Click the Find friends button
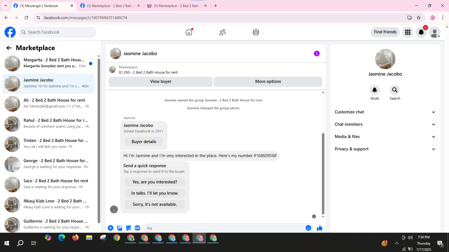Screen dimensions: 449x252 tap(385, 32)
